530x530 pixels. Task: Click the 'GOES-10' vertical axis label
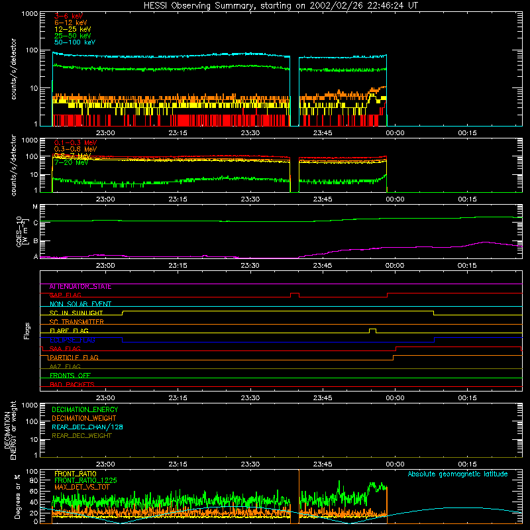[x=19, y=231]
